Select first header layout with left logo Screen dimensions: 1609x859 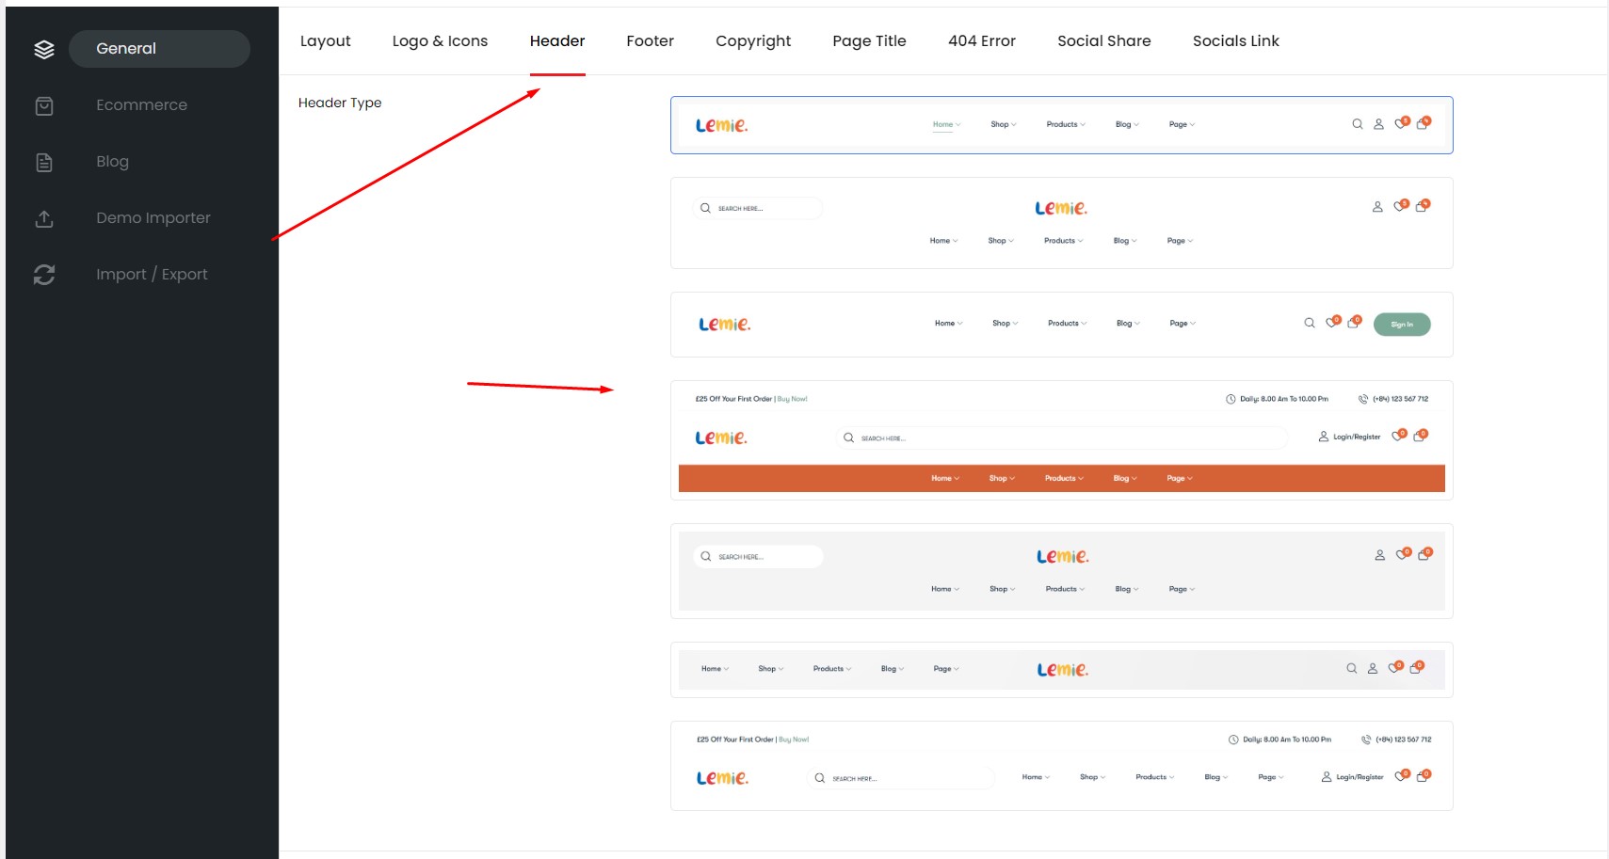pos(1061,125)
